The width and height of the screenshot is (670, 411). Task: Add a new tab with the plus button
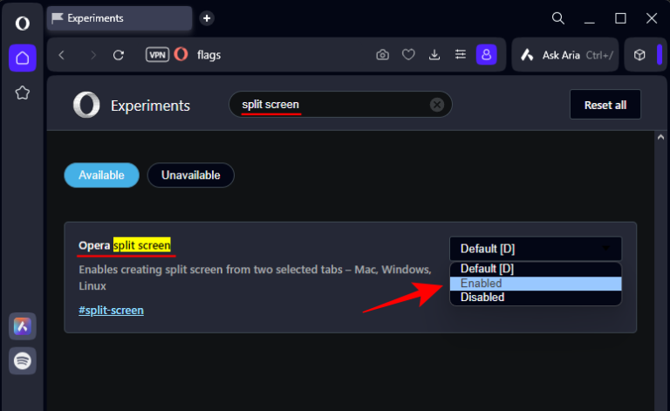(207, 18)
